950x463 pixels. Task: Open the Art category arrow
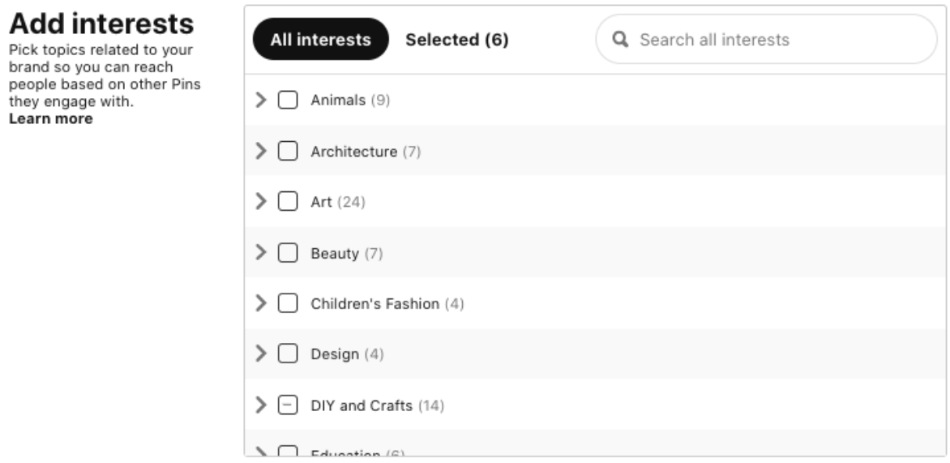[x=260, y=202]
